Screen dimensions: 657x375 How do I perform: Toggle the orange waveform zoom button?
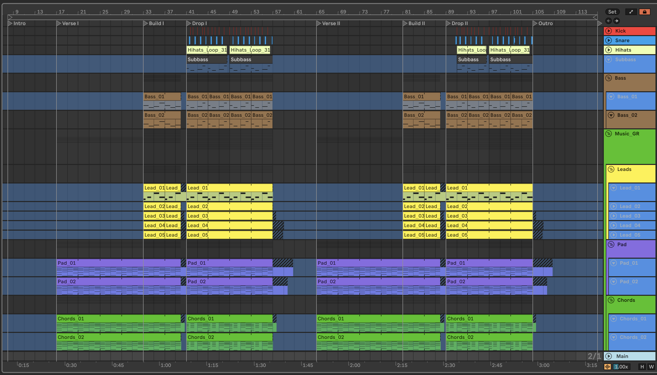pyautogui.click(x=608, y=367)
